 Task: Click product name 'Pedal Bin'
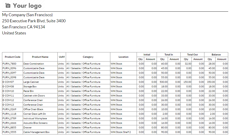click(x=28, y=91)
